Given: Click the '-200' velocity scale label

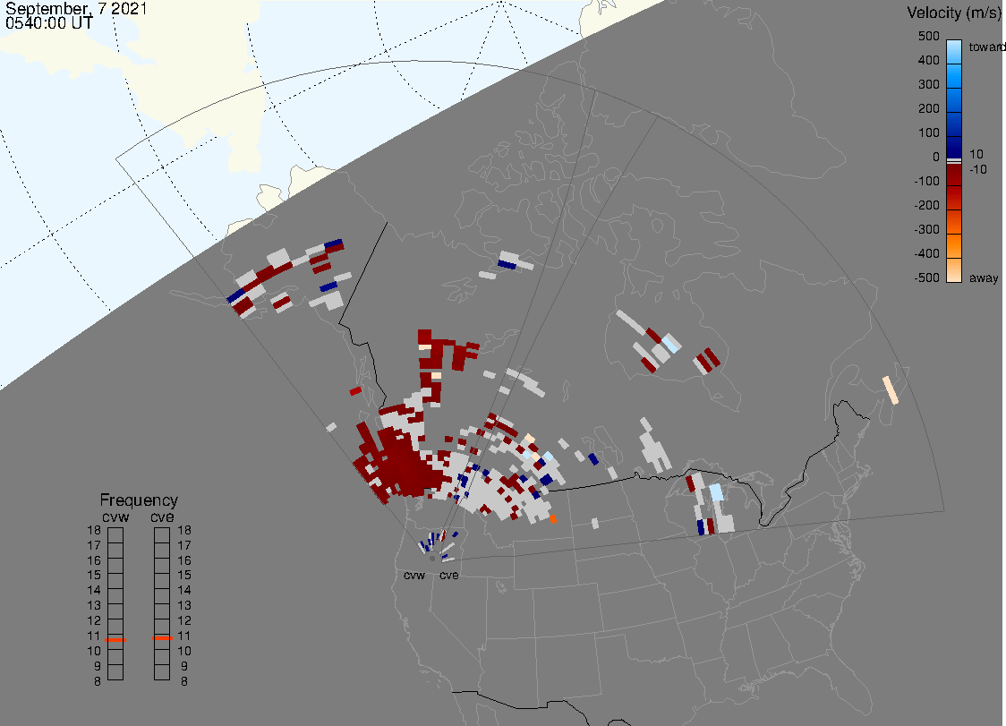Looking at the screenshot, I should click(x=927, y=205).
